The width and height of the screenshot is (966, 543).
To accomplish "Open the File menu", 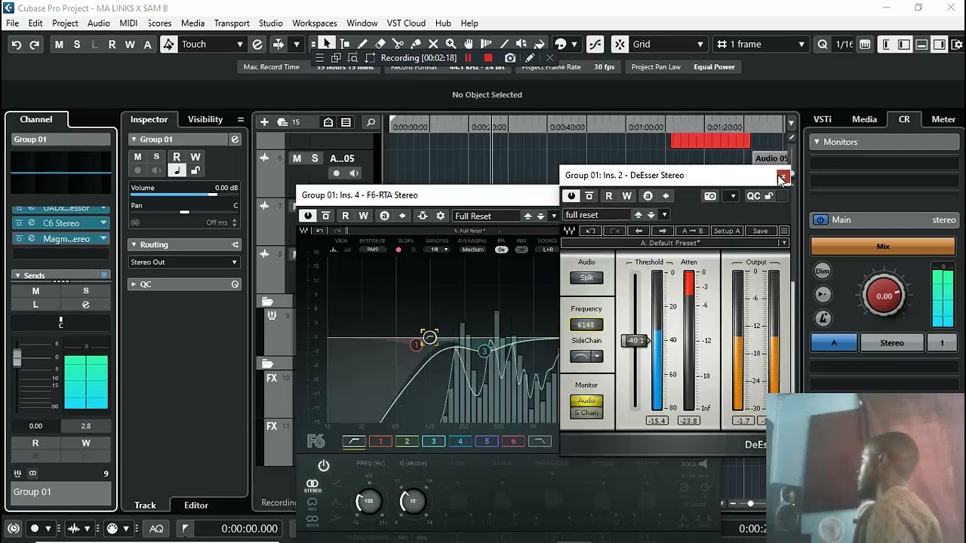I will [x=13, y=23].
